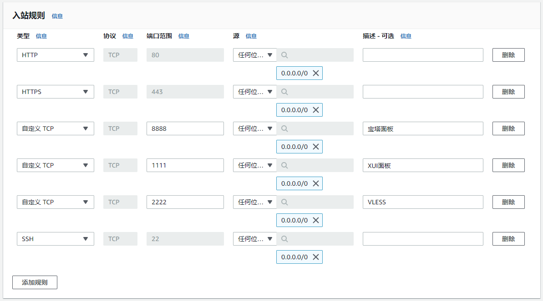Delete the HTTP rule with 删除 button
This screenshot has width=543, height=301.
click(508, 55)
